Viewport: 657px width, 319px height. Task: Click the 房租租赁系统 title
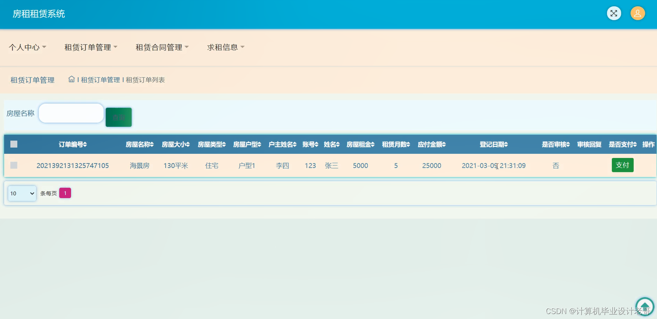click(x=39, y=14)
